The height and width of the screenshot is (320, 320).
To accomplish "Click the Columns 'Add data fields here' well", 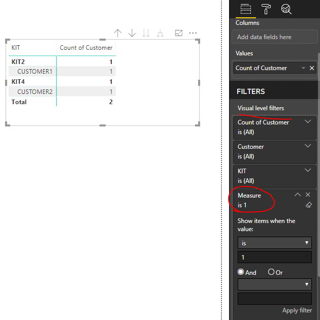I will [274, 37].
